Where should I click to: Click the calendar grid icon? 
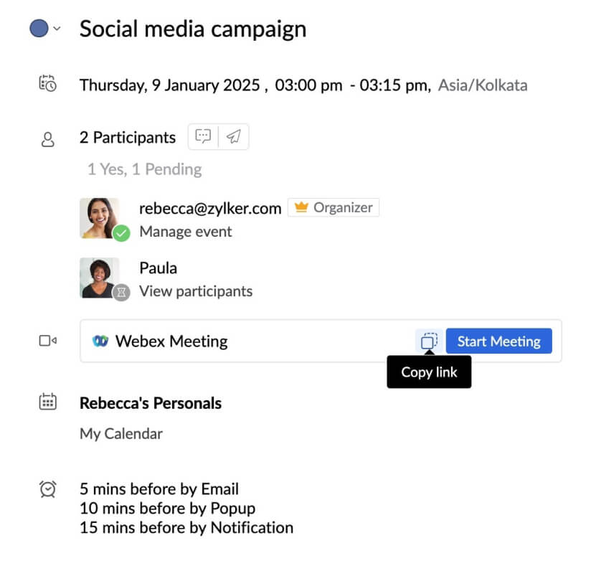tap(47, 402)
